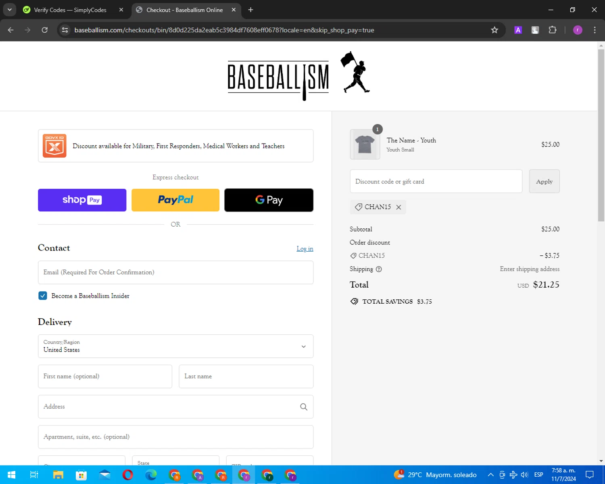Focus the Address field
Viewport: 605px width, 484px height.
pos(175,407)
